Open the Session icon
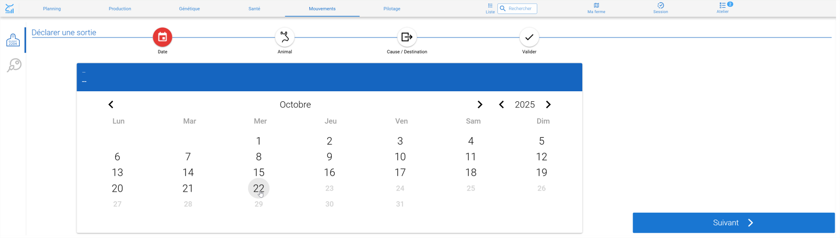 pyautogui.click(x=660, y=5)
